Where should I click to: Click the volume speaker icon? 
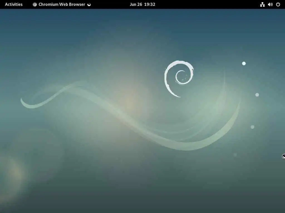tap(270, 4)
